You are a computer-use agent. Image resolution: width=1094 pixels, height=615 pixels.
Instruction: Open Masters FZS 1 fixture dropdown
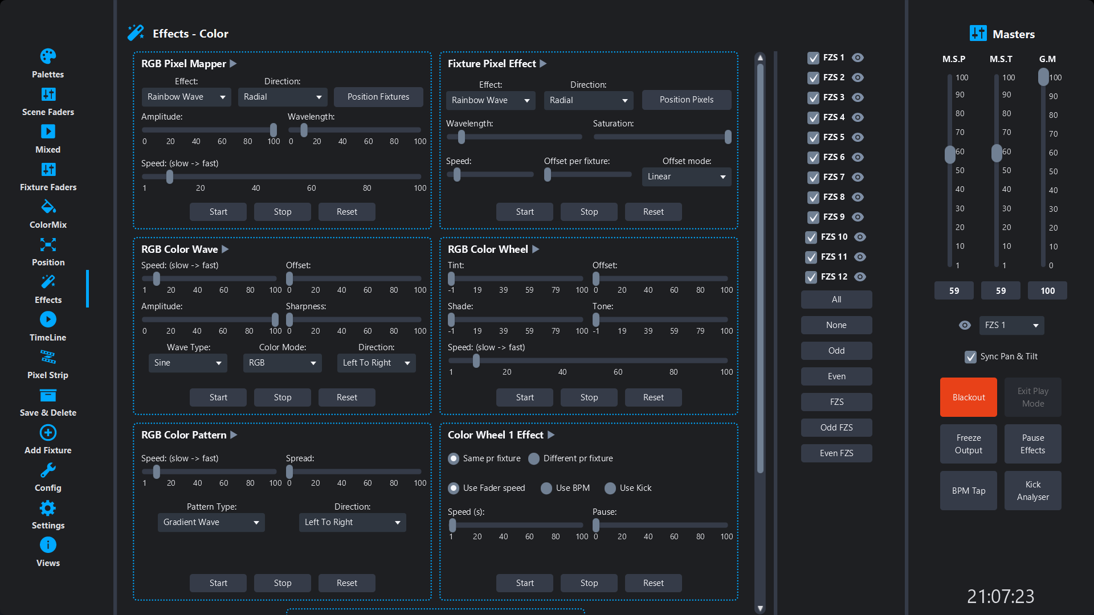1012,325
